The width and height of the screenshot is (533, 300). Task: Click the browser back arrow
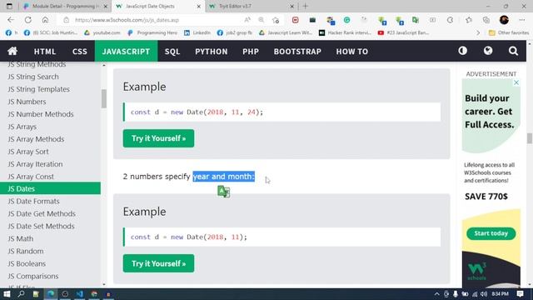pyautogui.click(x=11, y=20)
